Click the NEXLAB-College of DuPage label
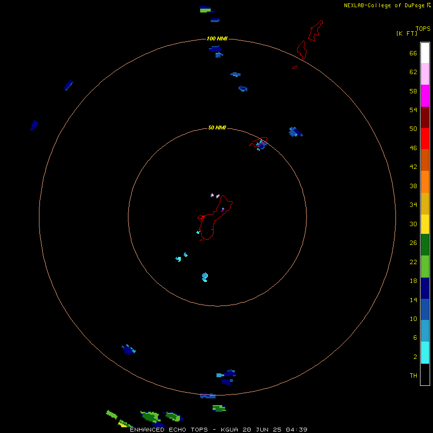 point(384,5)
